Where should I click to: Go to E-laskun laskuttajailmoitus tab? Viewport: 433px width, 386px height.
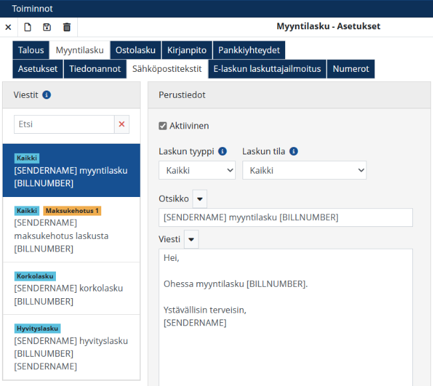tap(267, 69)
